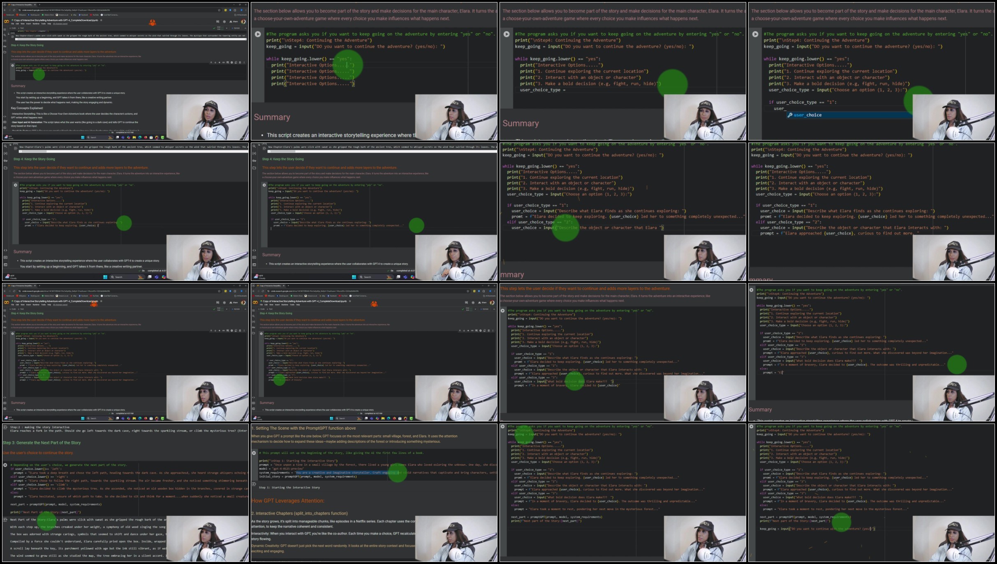This screenshot has height=564, width=997.
Task: Open notebook comments icon in the Key Concepts frame
Action: 217,22
